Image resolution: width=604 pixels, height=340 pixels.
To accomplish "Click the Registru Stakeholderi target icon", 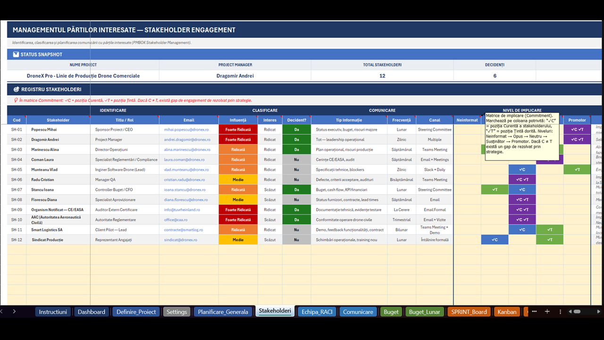I will coord(16,89).
